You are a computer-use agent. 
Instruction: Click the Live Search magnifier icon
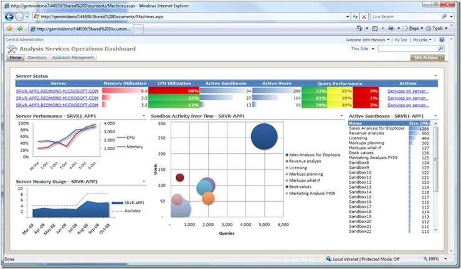[x=444, y=16]
